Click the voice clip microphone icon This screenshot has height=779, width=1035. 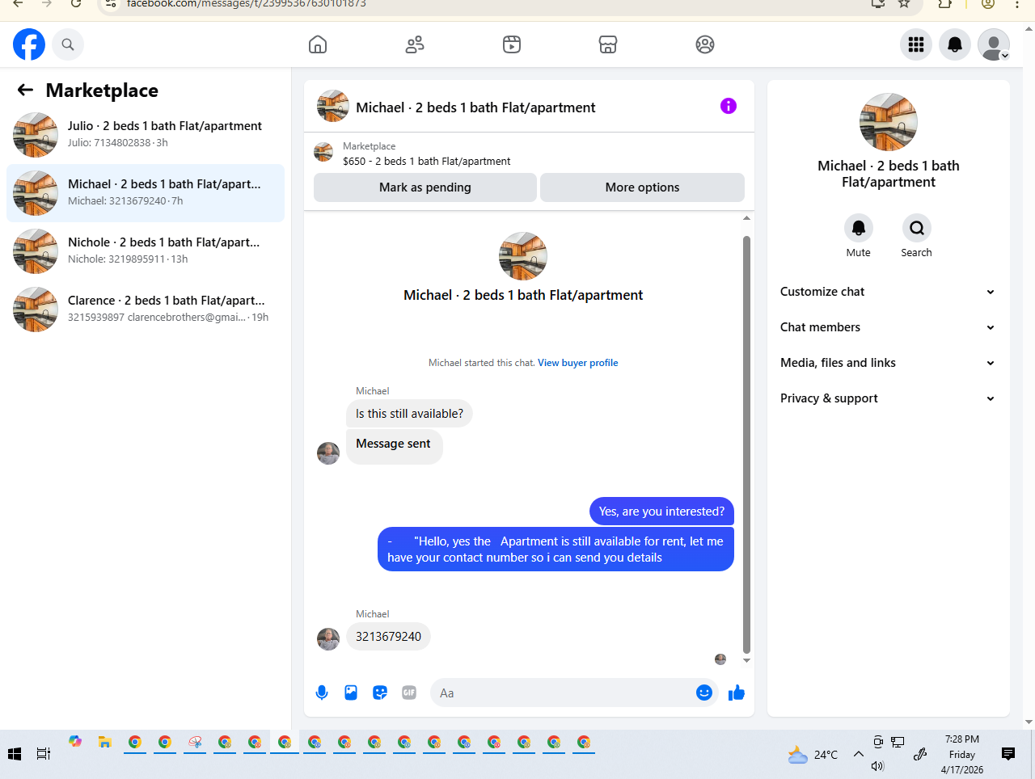pos(322,693)
